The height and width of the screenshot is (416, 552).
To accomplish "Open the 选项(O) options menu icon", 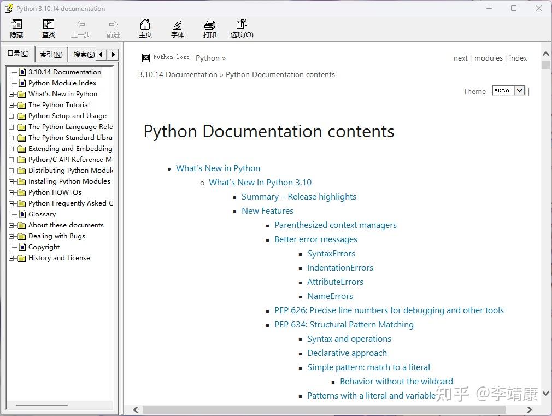I will click(241, 27).
